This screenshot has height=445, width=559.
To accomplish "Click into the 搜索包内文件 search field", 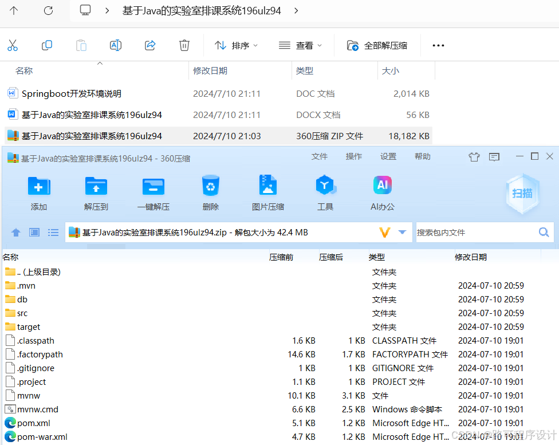I will (x=476, y=233).
